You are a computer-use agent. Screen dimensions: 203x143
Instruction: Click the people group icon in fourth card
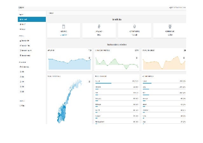170,26
